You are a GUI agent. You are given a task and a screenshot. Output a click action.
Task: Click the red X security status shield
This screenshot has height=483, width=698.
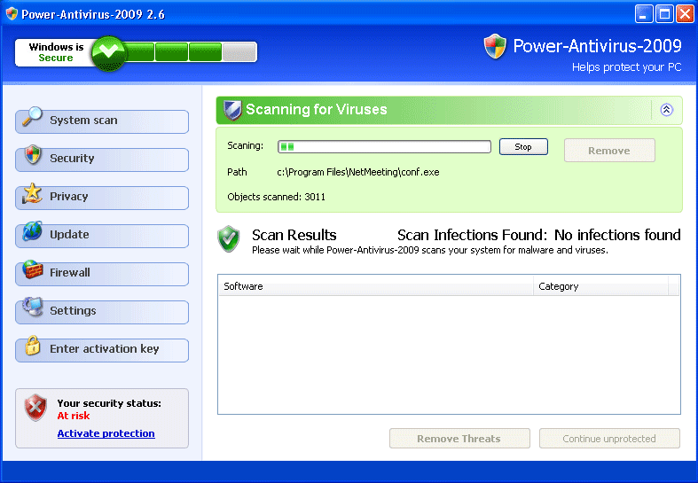click(35, 408)
